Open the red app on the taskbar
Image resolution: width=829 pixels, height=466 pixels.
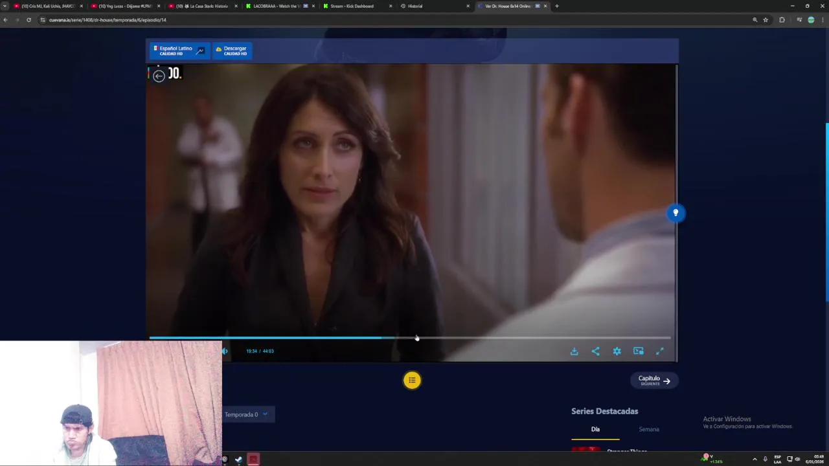[253, 460]
